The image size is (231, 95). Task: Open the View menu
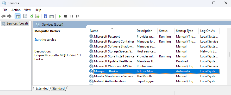(27, 10)
